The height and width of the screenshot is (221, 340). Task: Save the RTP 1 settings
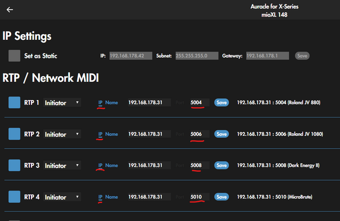221,102
